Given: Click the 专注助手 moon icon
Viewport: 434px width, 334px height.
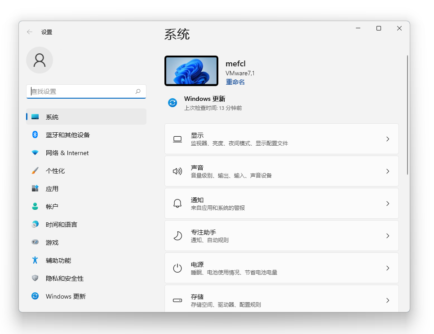Looking at the screenshot, I should (177, 236).
